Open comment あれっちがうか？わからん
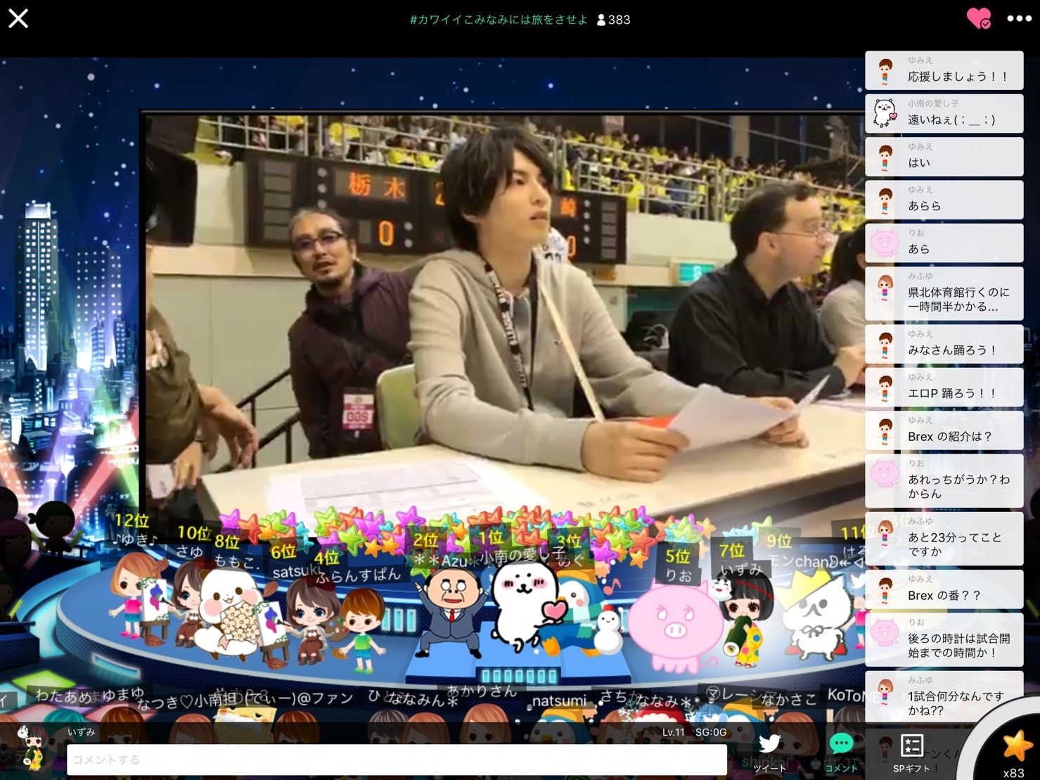Image resolution: width=1040 pixels, height=780 pixels. click(944, 481)
